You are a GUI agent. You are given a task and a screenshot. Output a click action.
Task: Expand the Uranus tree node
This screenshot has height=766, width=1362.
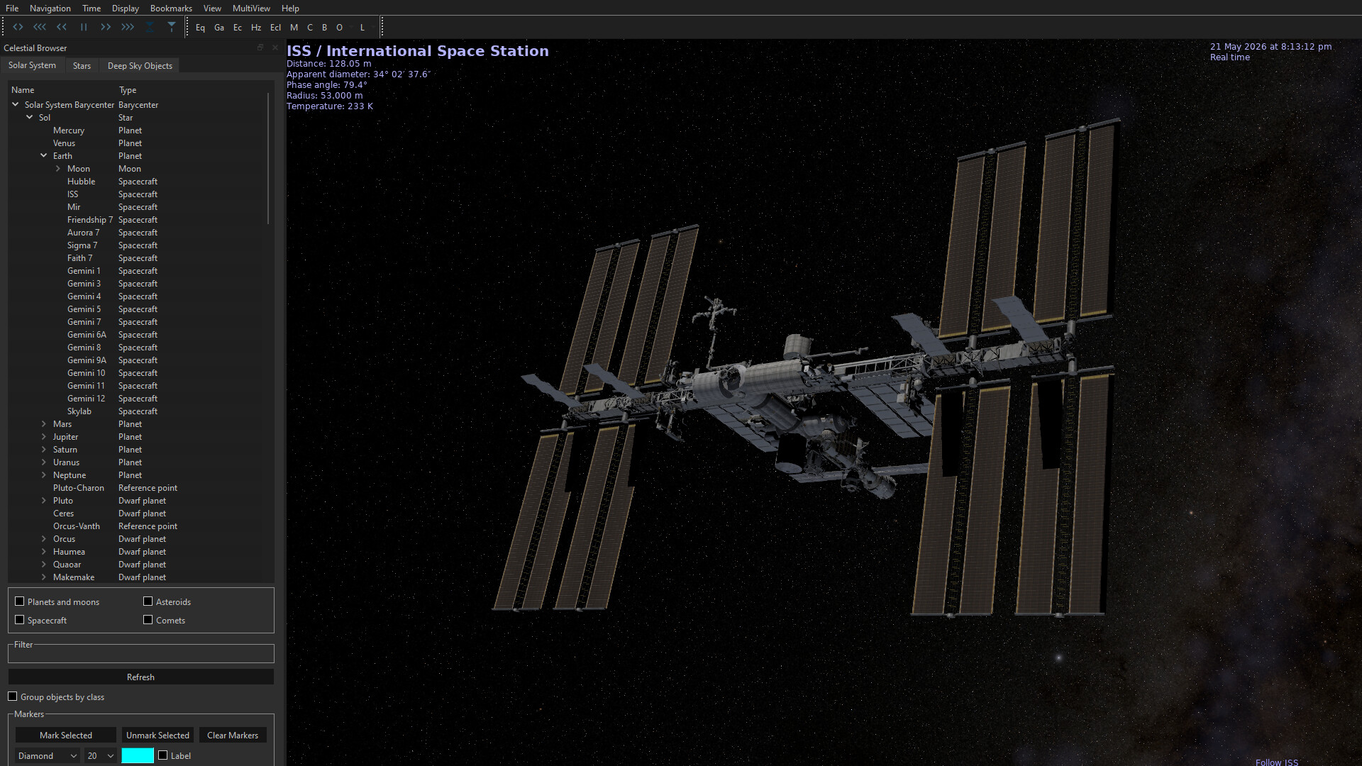(44, 462)
